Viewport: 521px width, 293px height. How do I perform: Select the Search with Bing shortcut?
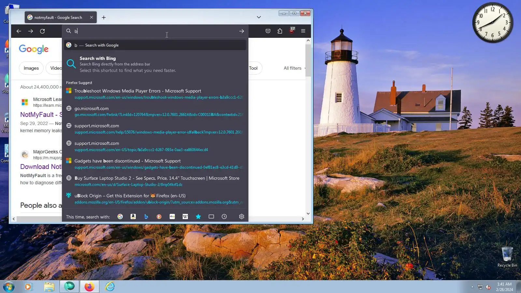pyautogui.click(x=155, y=64)
